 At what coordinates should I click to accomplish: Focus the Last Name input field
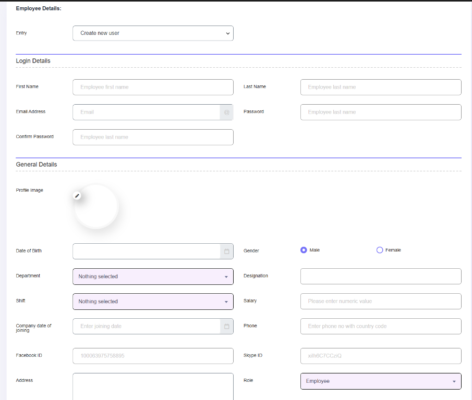coord(381,87)
